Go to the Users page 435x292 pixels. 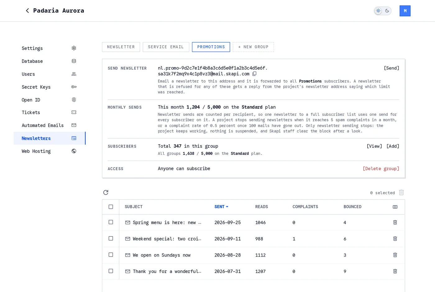click(49, 74)
